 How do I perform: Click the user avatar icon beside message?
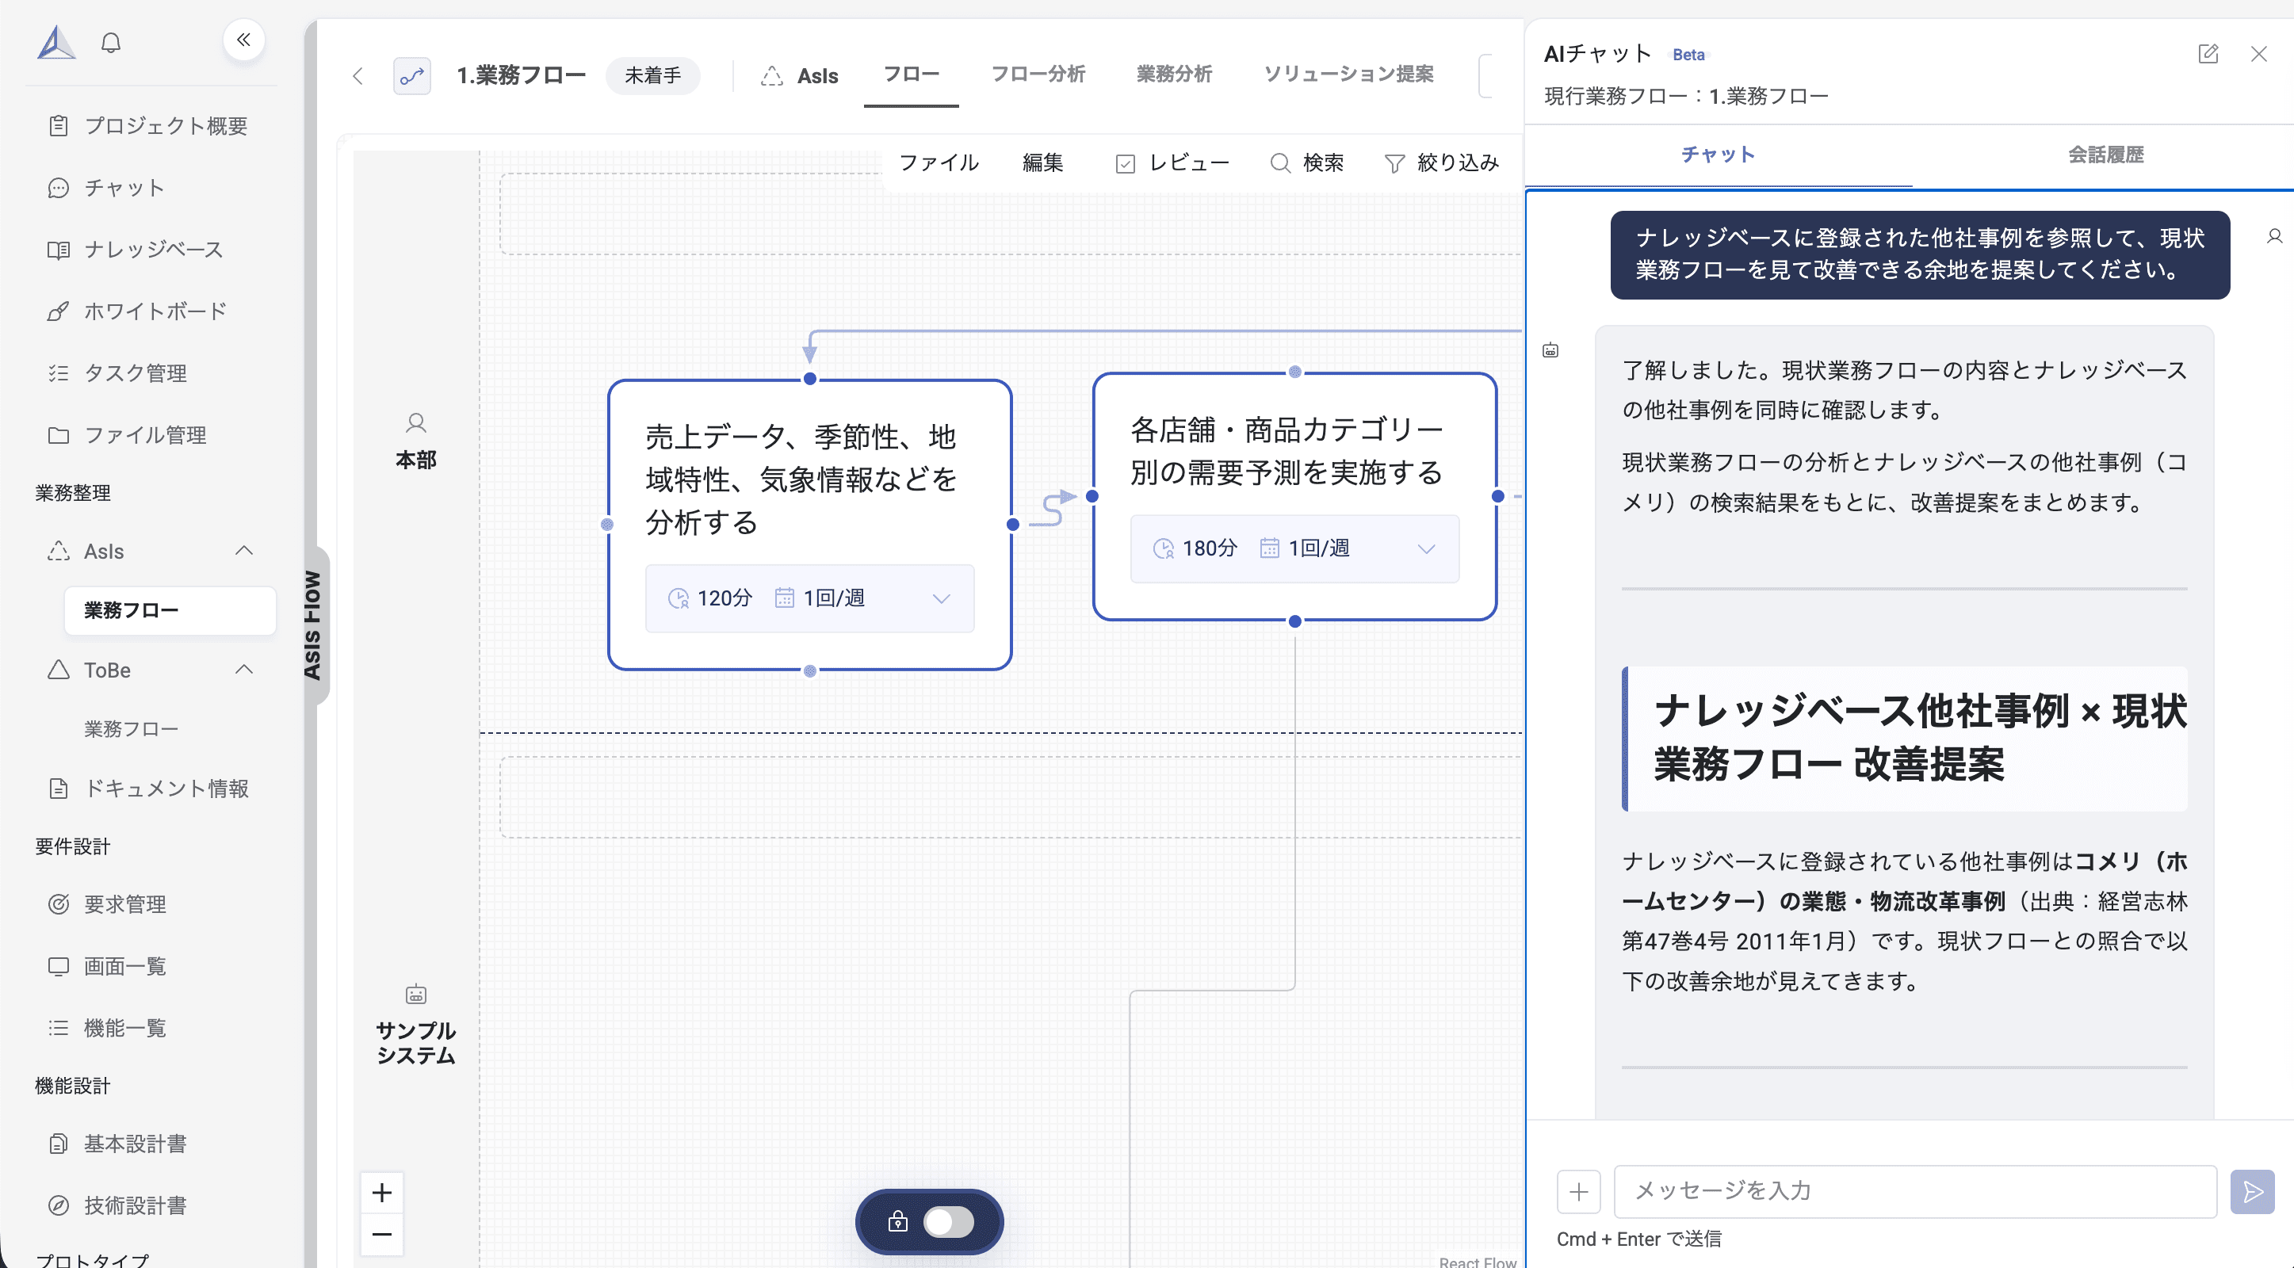2274,236
